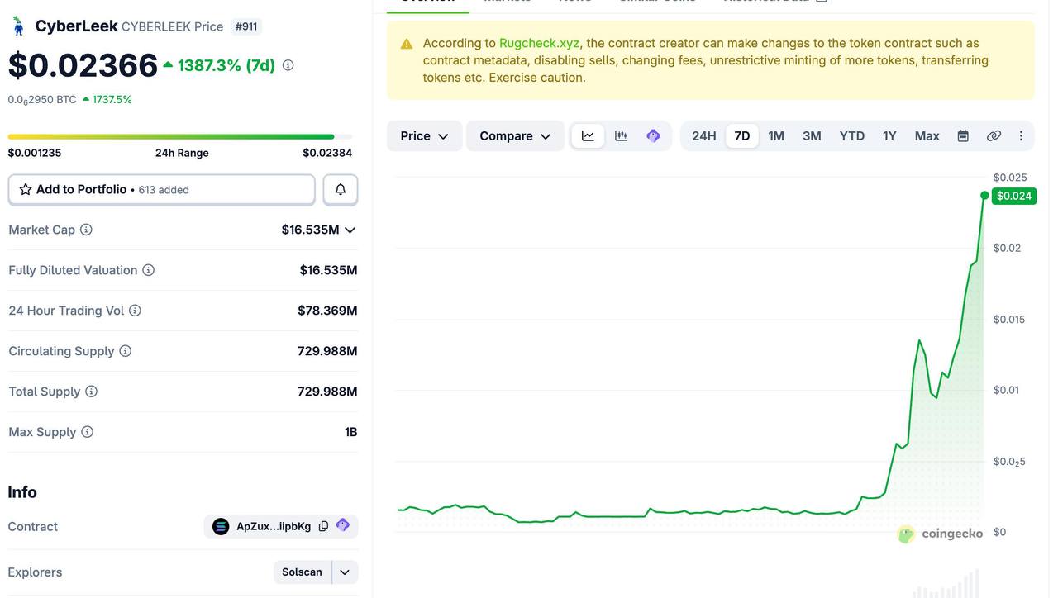The width and height of the screenshot is (1058, 598).
Task: Select the 1M time range
Action: click(x=776, y=136)
